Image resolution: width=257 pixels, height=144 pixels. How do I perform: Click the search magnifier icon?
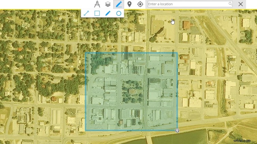pyautogui.click(x=230, y=4)
